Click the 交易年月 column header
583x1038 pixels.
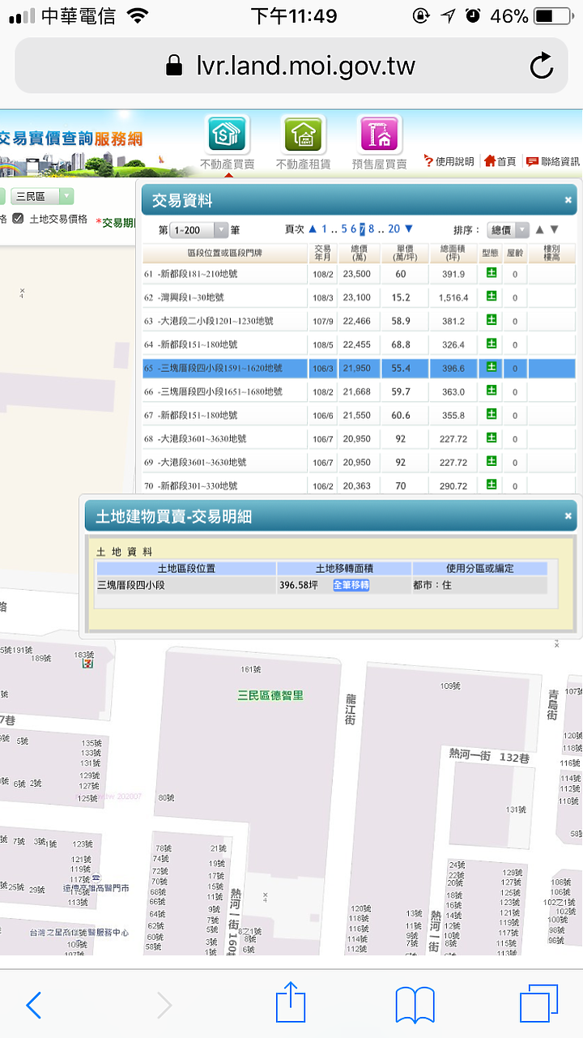[x=322, y=254]
